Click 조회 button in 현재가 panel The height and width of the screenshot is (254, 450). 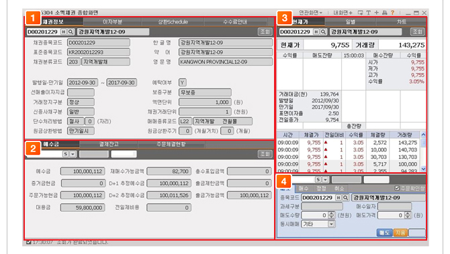417,31
